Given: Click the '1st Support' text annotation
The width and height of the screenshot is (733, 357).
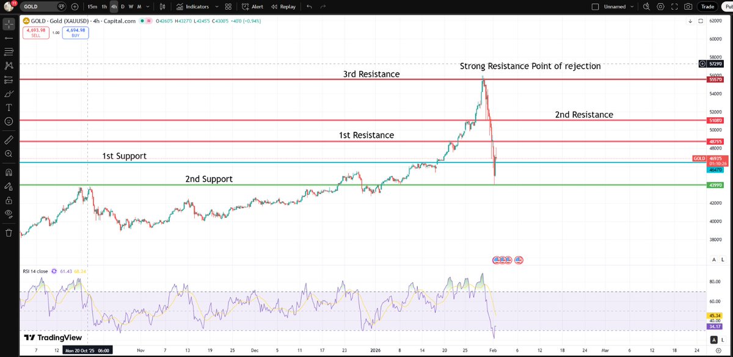Looking at the screenshot, I should pyautogui.click(x=124, y=156).
